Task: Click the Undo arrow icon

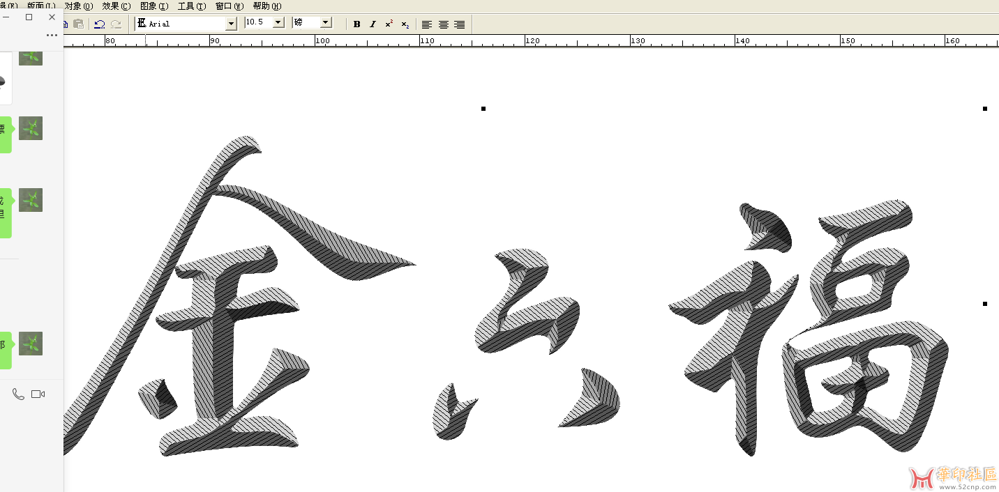Action: click(x=100, y=24)
